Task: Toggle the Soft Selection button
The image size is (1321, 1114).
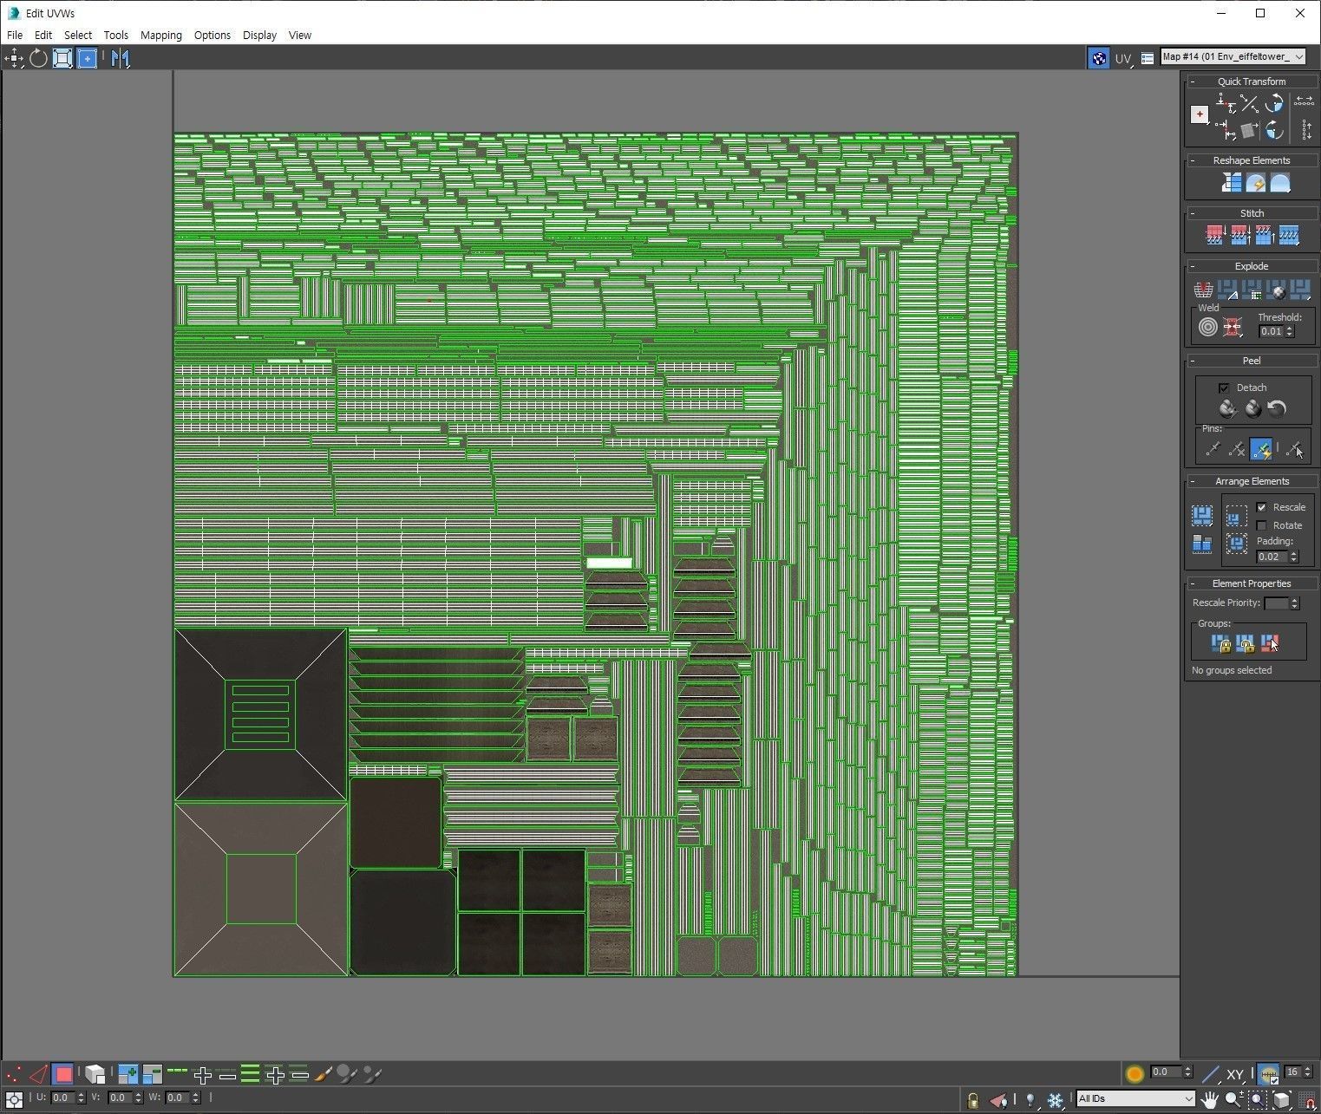Action: click(x=1135, y=1073)
